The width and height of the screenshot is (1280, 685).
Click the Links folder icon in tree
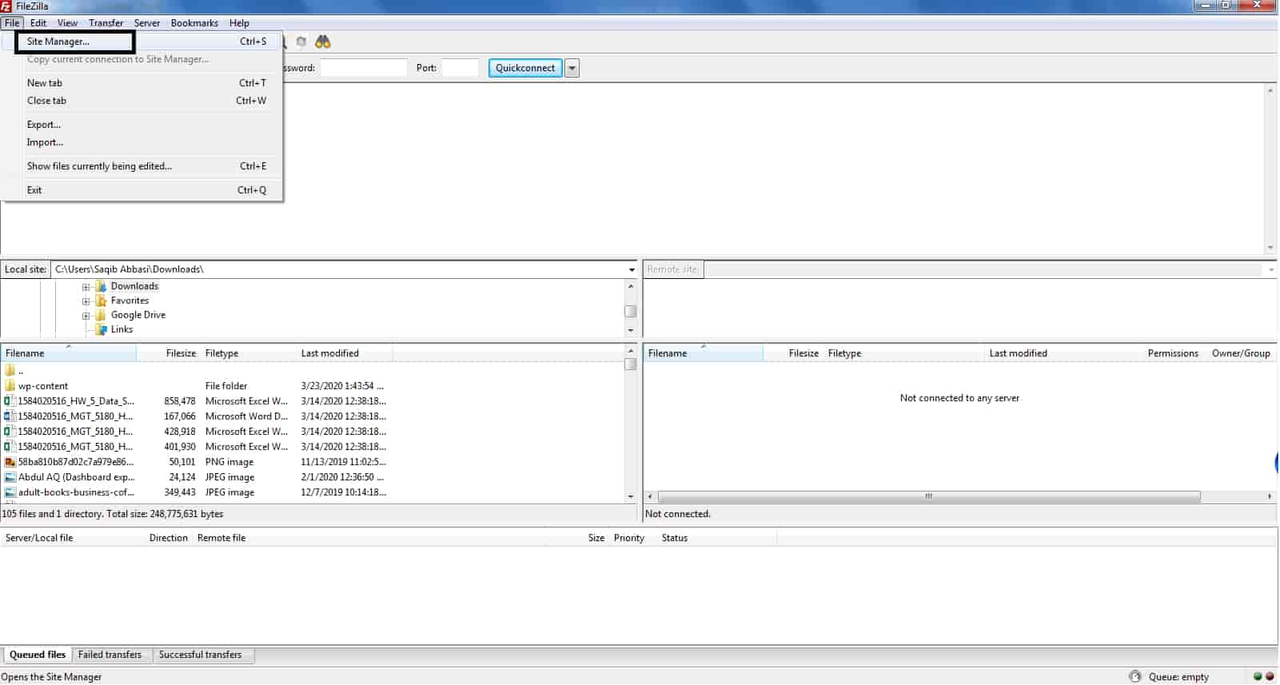click(x=101, y=329)
